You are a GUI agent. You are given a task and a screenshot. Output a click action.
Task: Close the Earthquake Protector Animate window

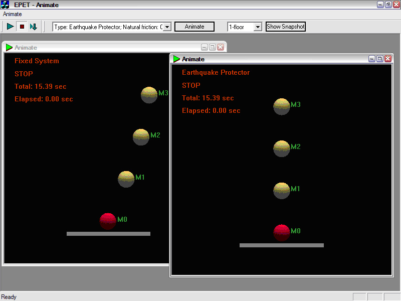pos(388,59)
